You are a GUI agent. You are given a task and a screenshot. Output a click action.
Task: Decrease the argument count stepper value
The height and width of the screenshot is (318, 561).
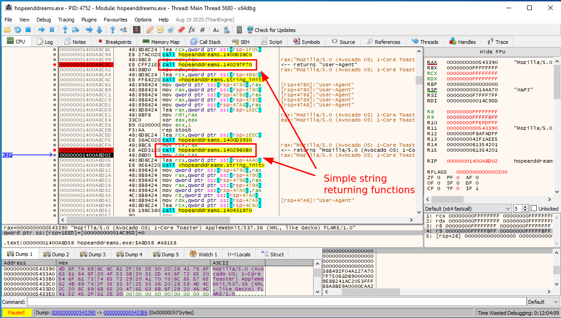[x=525, y=210]
